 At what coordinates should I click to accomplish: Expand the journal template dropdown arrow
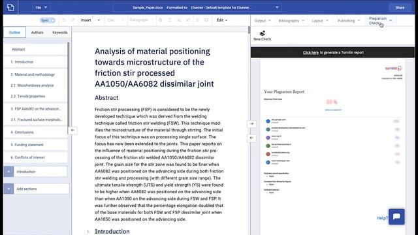[277, 7]
